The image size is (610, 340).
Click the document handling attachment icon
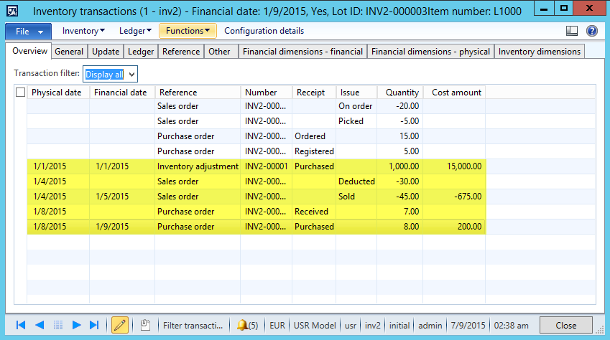click(x=144, y=325)
